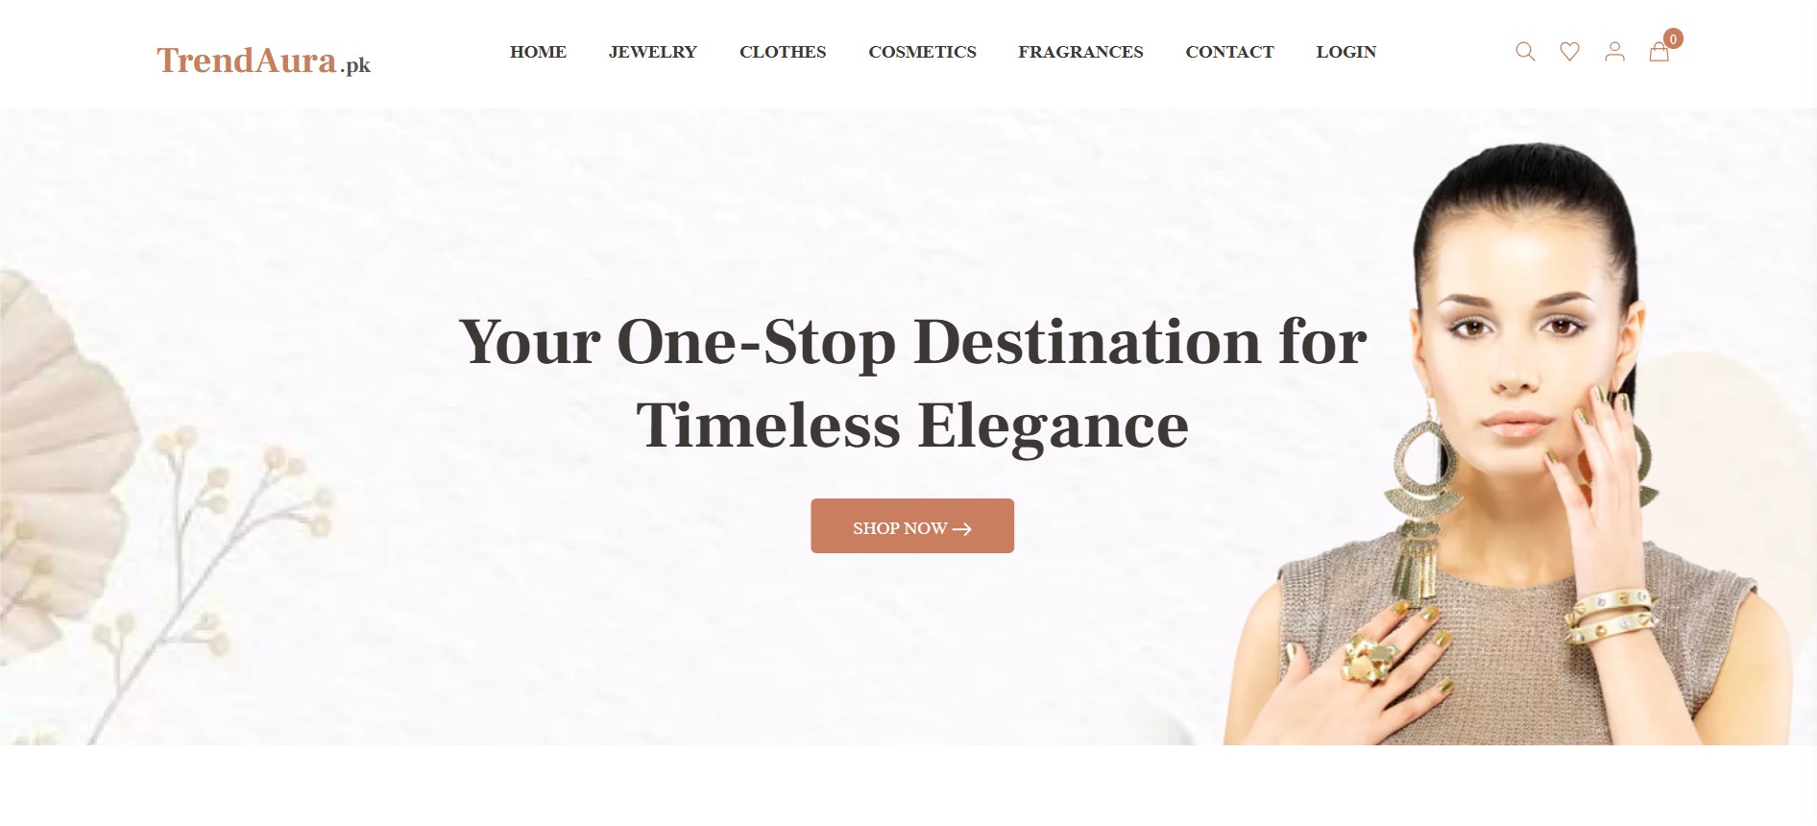1817x826 pixels.
Task: Open the Login page link
Action: (x=1346, y=52)
